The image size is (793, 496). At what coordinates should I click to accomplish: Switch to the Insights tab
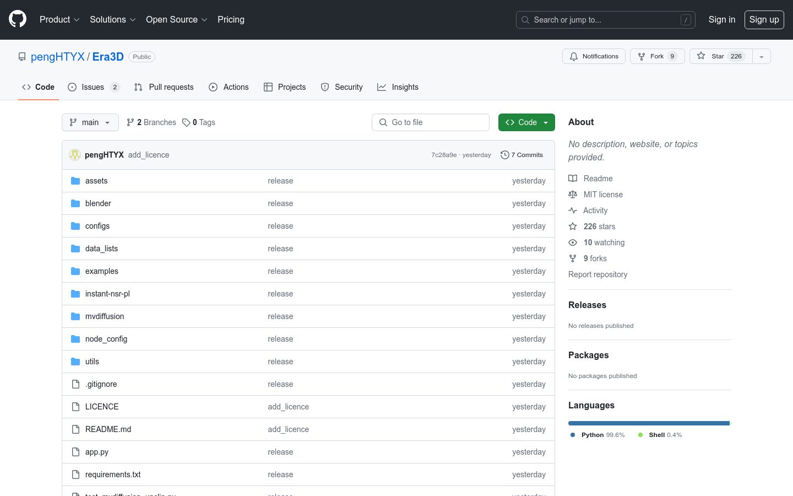click(x=398, y=87)
